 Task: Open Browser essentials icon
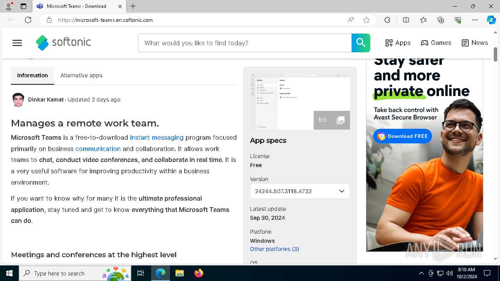click(x=458, y=20)
